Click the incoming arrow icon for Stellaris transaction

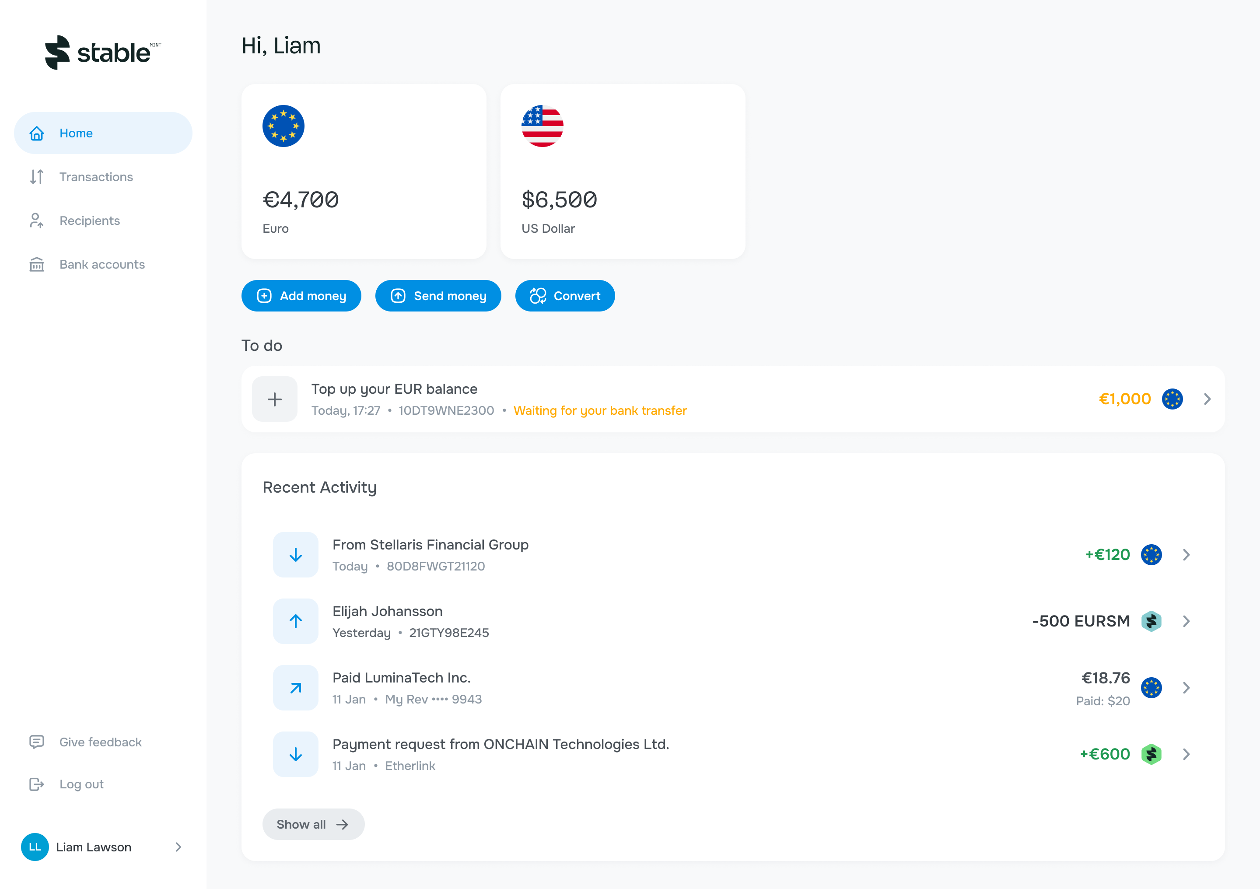[x=296, y=555]
